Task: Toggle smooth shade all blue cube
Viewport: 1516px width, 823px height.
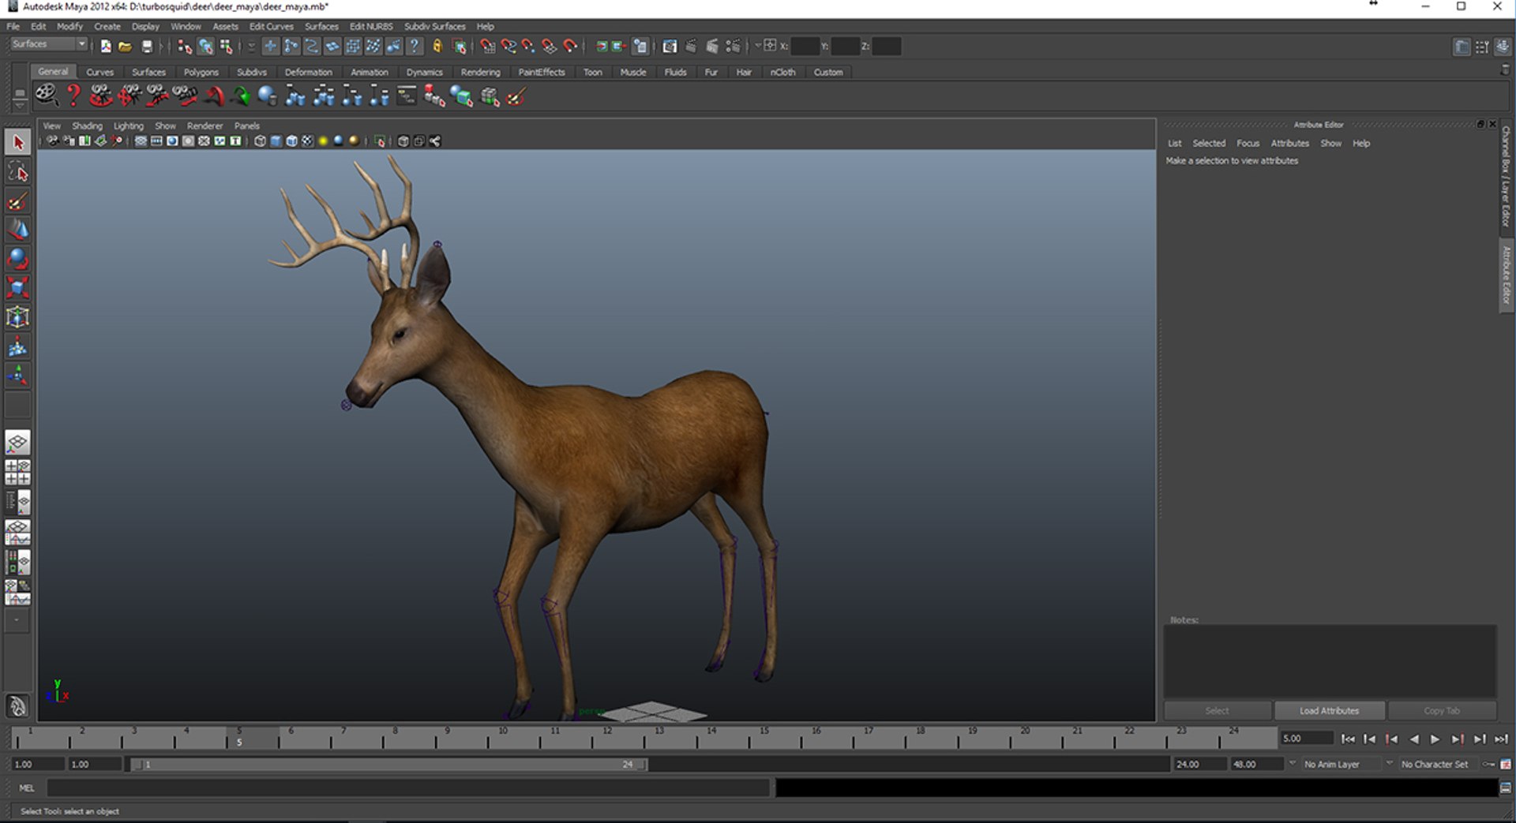Action: [276, 141]
